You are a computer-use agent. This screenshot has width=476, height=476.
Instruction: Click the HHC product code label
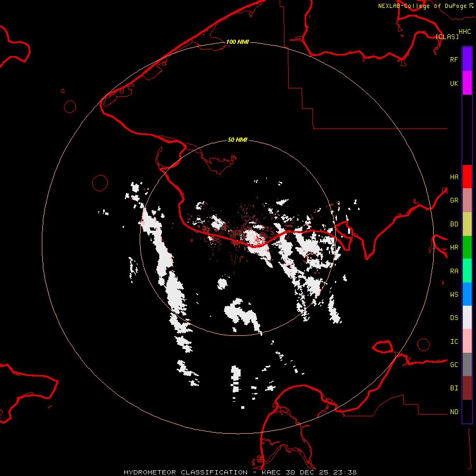[464, 32]
